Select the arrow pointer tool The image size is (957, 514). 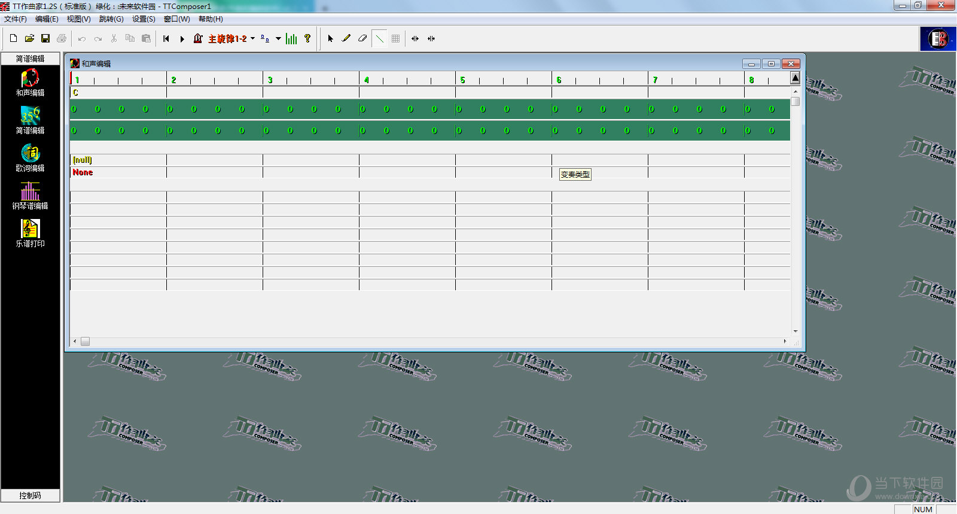pos(330,38)
